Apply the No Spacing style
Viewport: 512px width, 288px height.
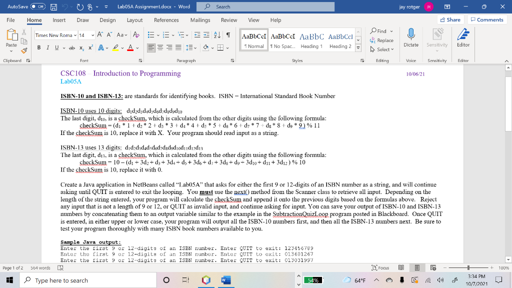283,40
